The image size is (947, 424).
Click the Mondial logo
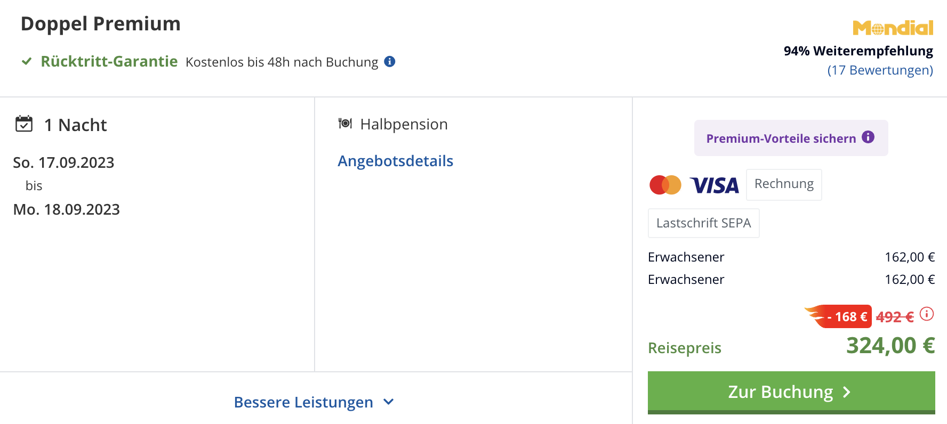coord(893,28)
